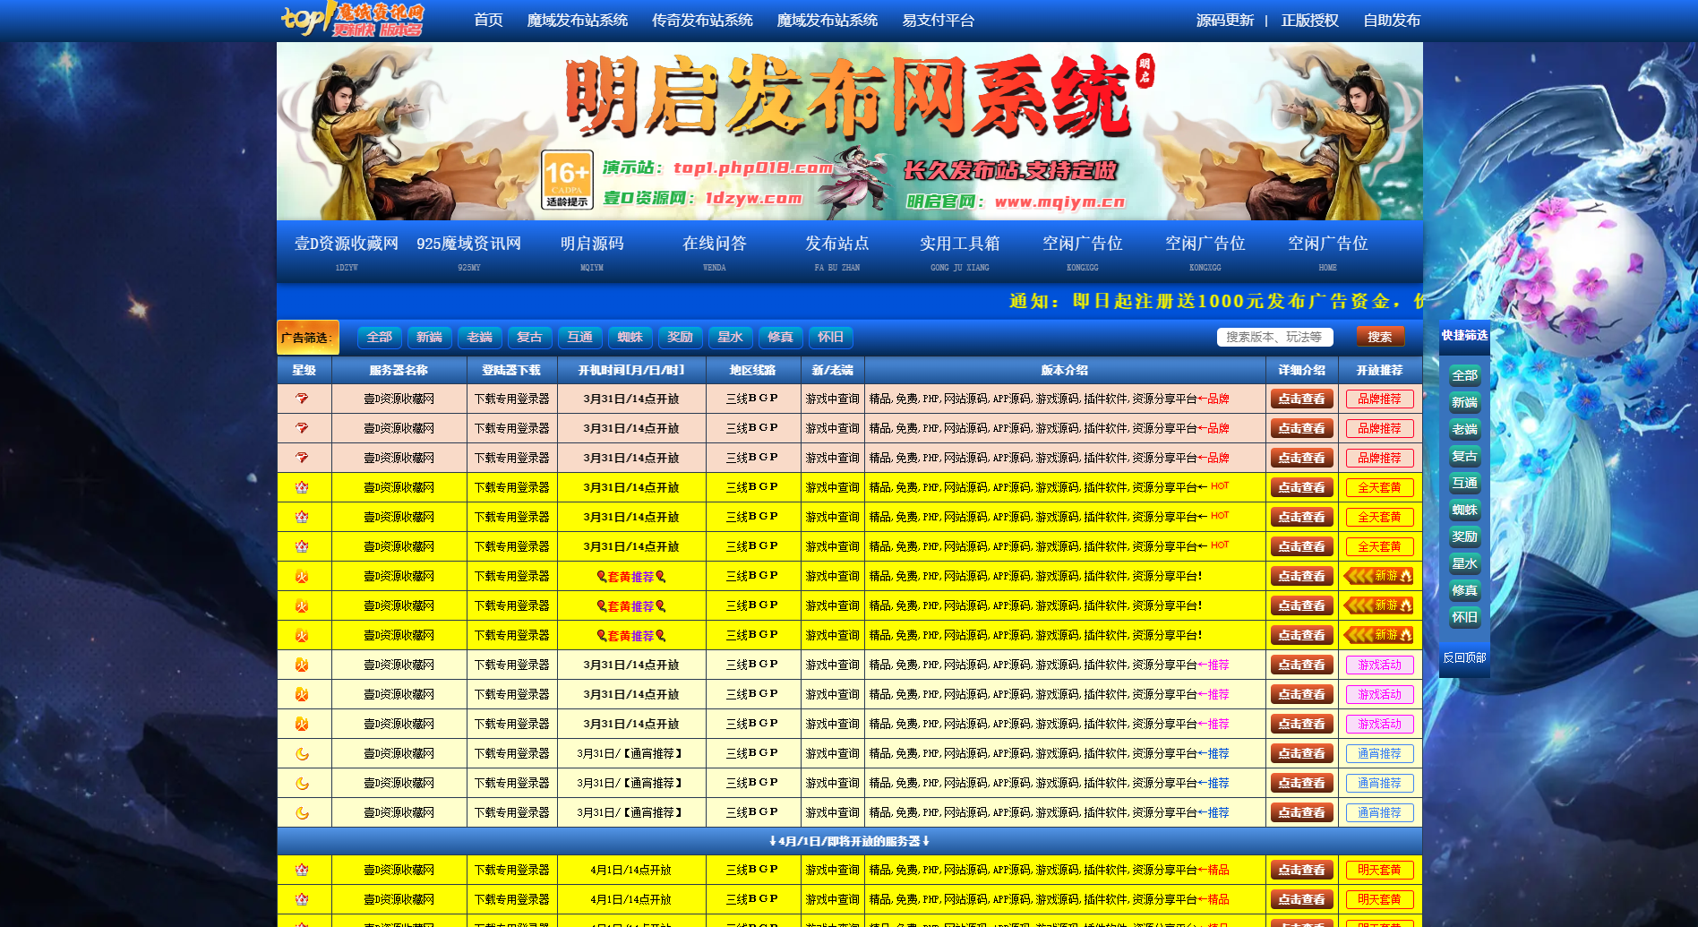The width and height of the screenshot is (1698, 927).
Task: Select the signal icon in the first server row
Action: 304,399
